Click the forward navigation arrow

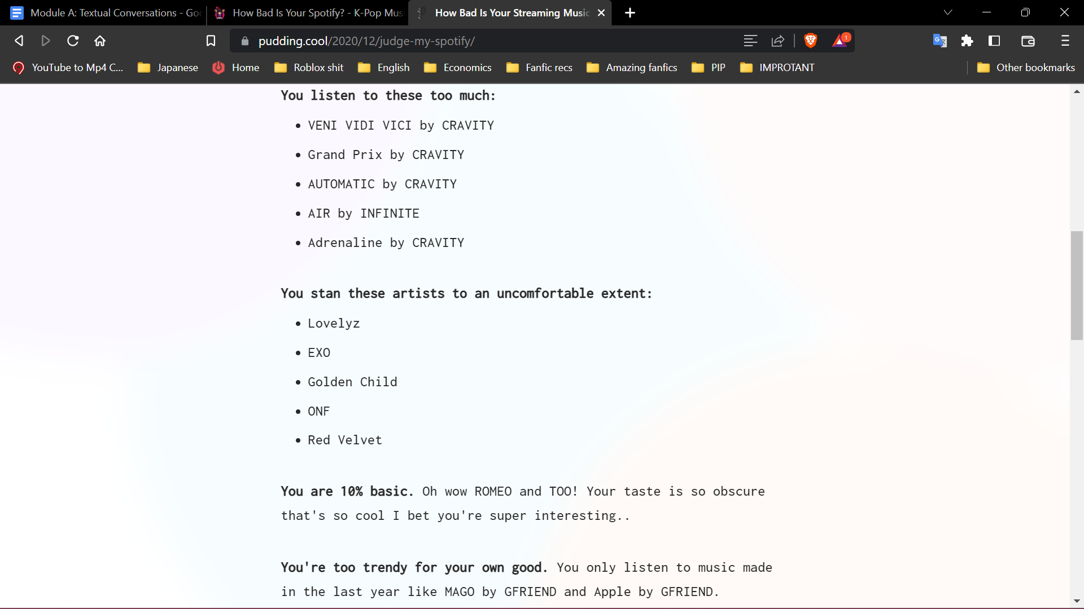[x=46, y=41]
